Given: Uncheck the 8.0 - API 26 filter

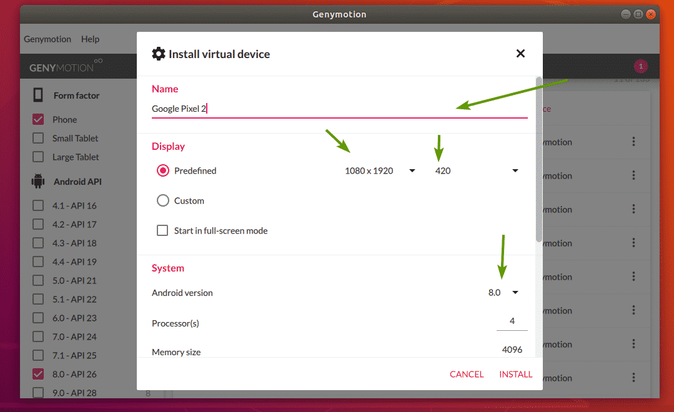Looking at the screenshot, I should click(x=38, y=374).
